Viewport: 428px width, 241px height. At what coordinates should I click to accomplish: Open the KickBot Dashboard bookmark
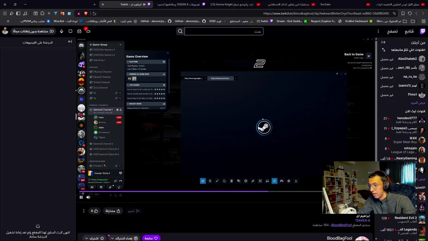point(358,21)
